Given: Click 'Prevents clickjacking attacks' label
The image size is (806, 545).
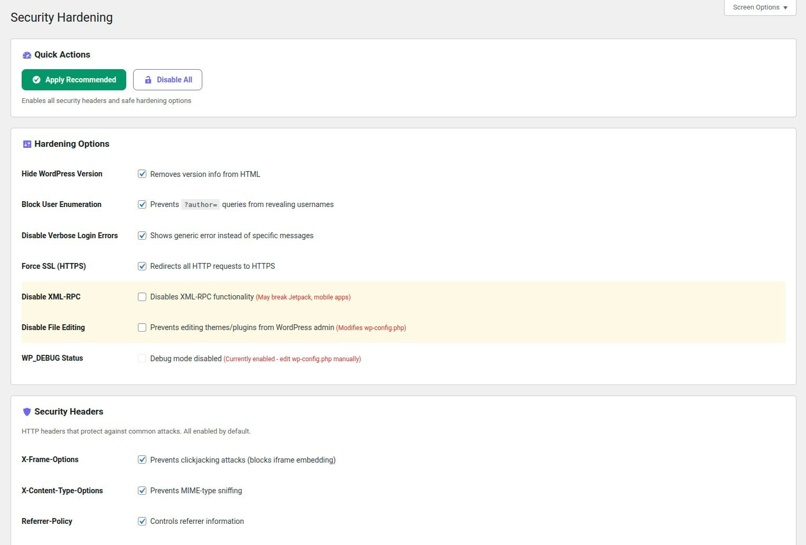Looking at the screenshot, I should (243, 460).
